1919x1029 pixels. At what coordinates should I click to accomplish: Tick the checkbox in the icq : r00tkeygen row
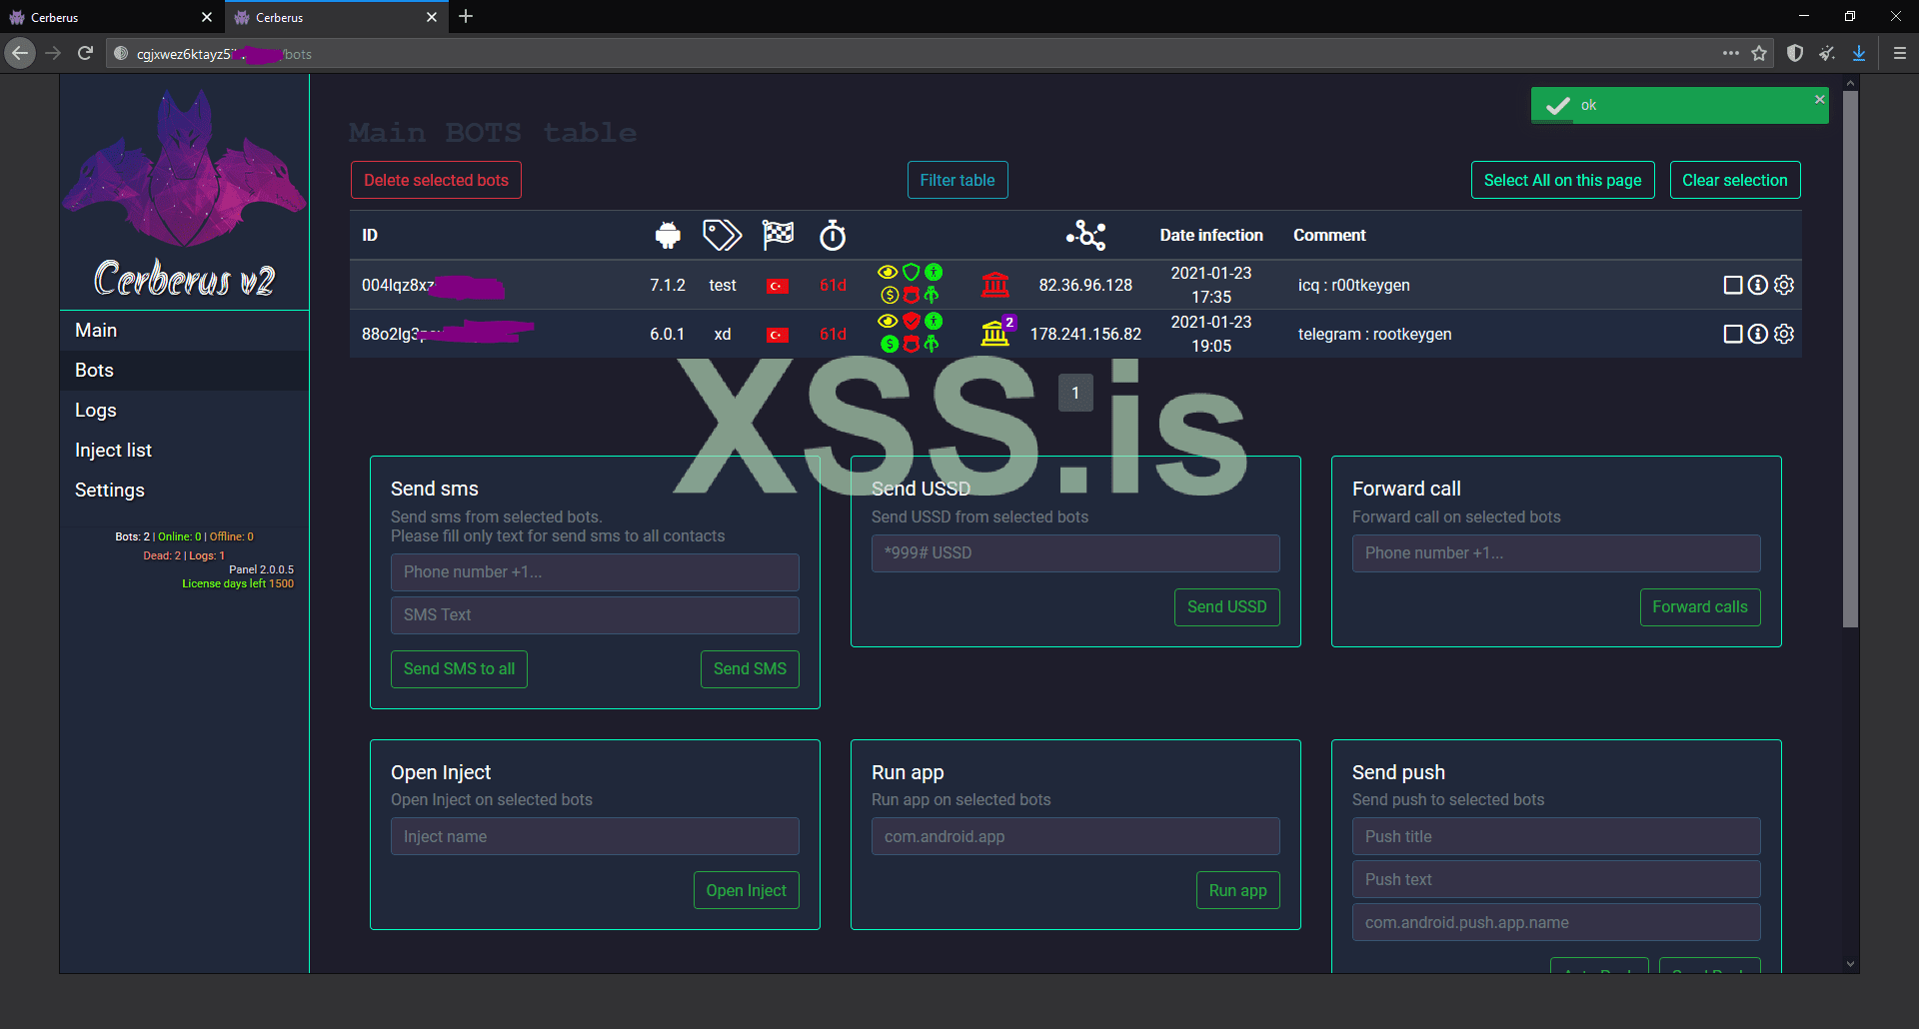pos(1733,286)
